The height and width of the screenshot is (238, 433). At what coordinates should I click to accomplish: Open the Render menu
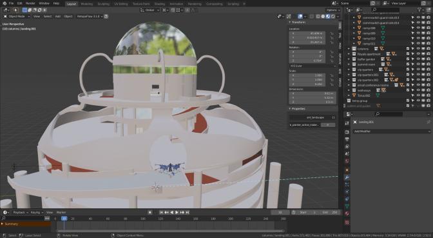pyautogui.click(x=30, y=3)
